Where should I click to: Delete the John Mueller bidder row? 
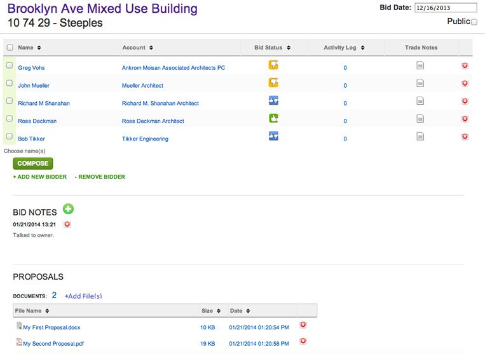point(465,83)
